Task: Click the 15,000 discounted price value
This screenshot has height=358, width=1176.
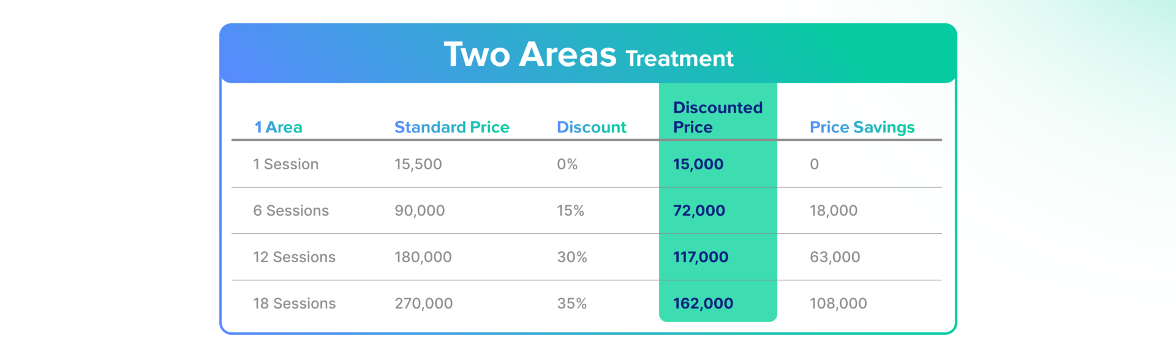Action: coord(698,164)
